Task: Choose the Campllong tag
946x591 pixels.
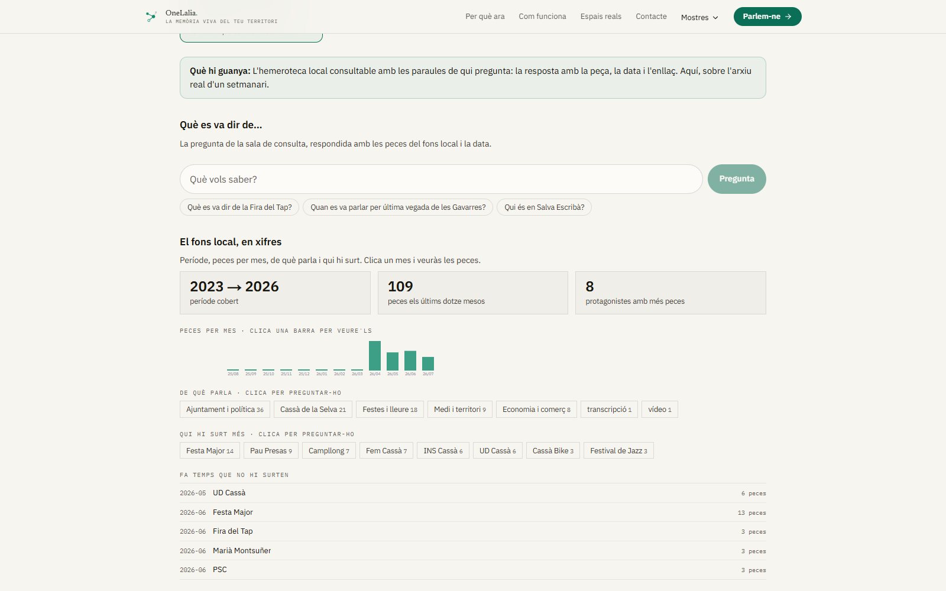Action: [x=329, y=451]
